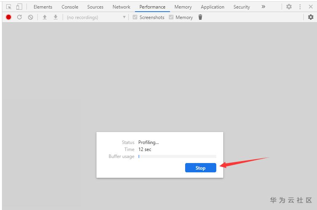Screen dimensions: 317x210
Task: Open the Memory tab
Action: tap(183, 7)
